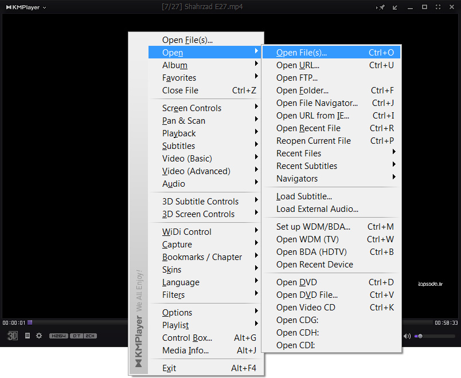Select Control Box... menu item
This screenshot has height=378, width=461.
tap(205, 338)
